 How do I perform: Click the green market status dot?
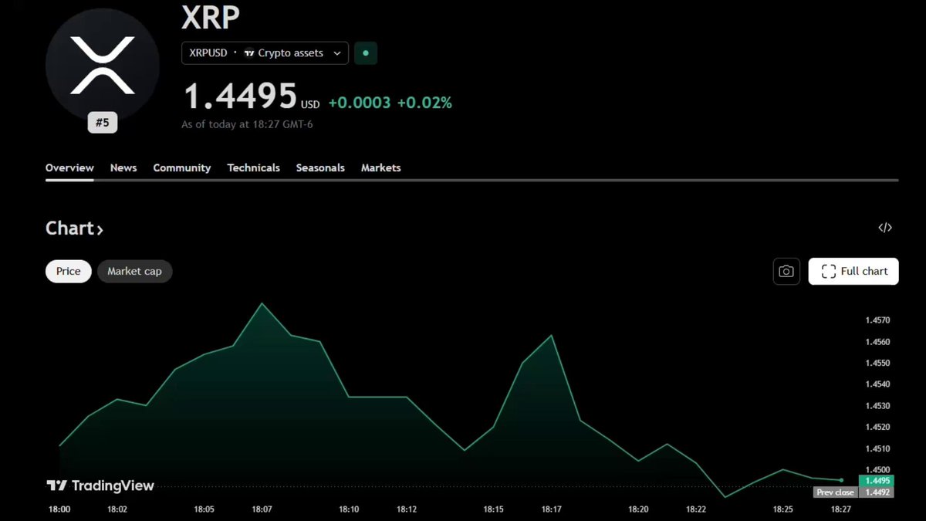[366, 53]
